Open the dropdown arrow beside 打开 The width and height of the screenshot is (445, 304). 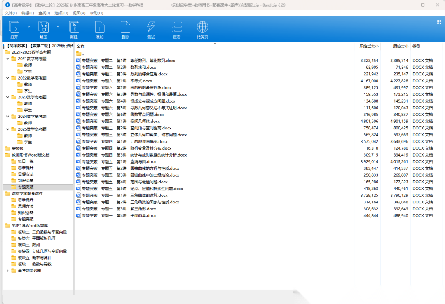(x=28, y=26)
